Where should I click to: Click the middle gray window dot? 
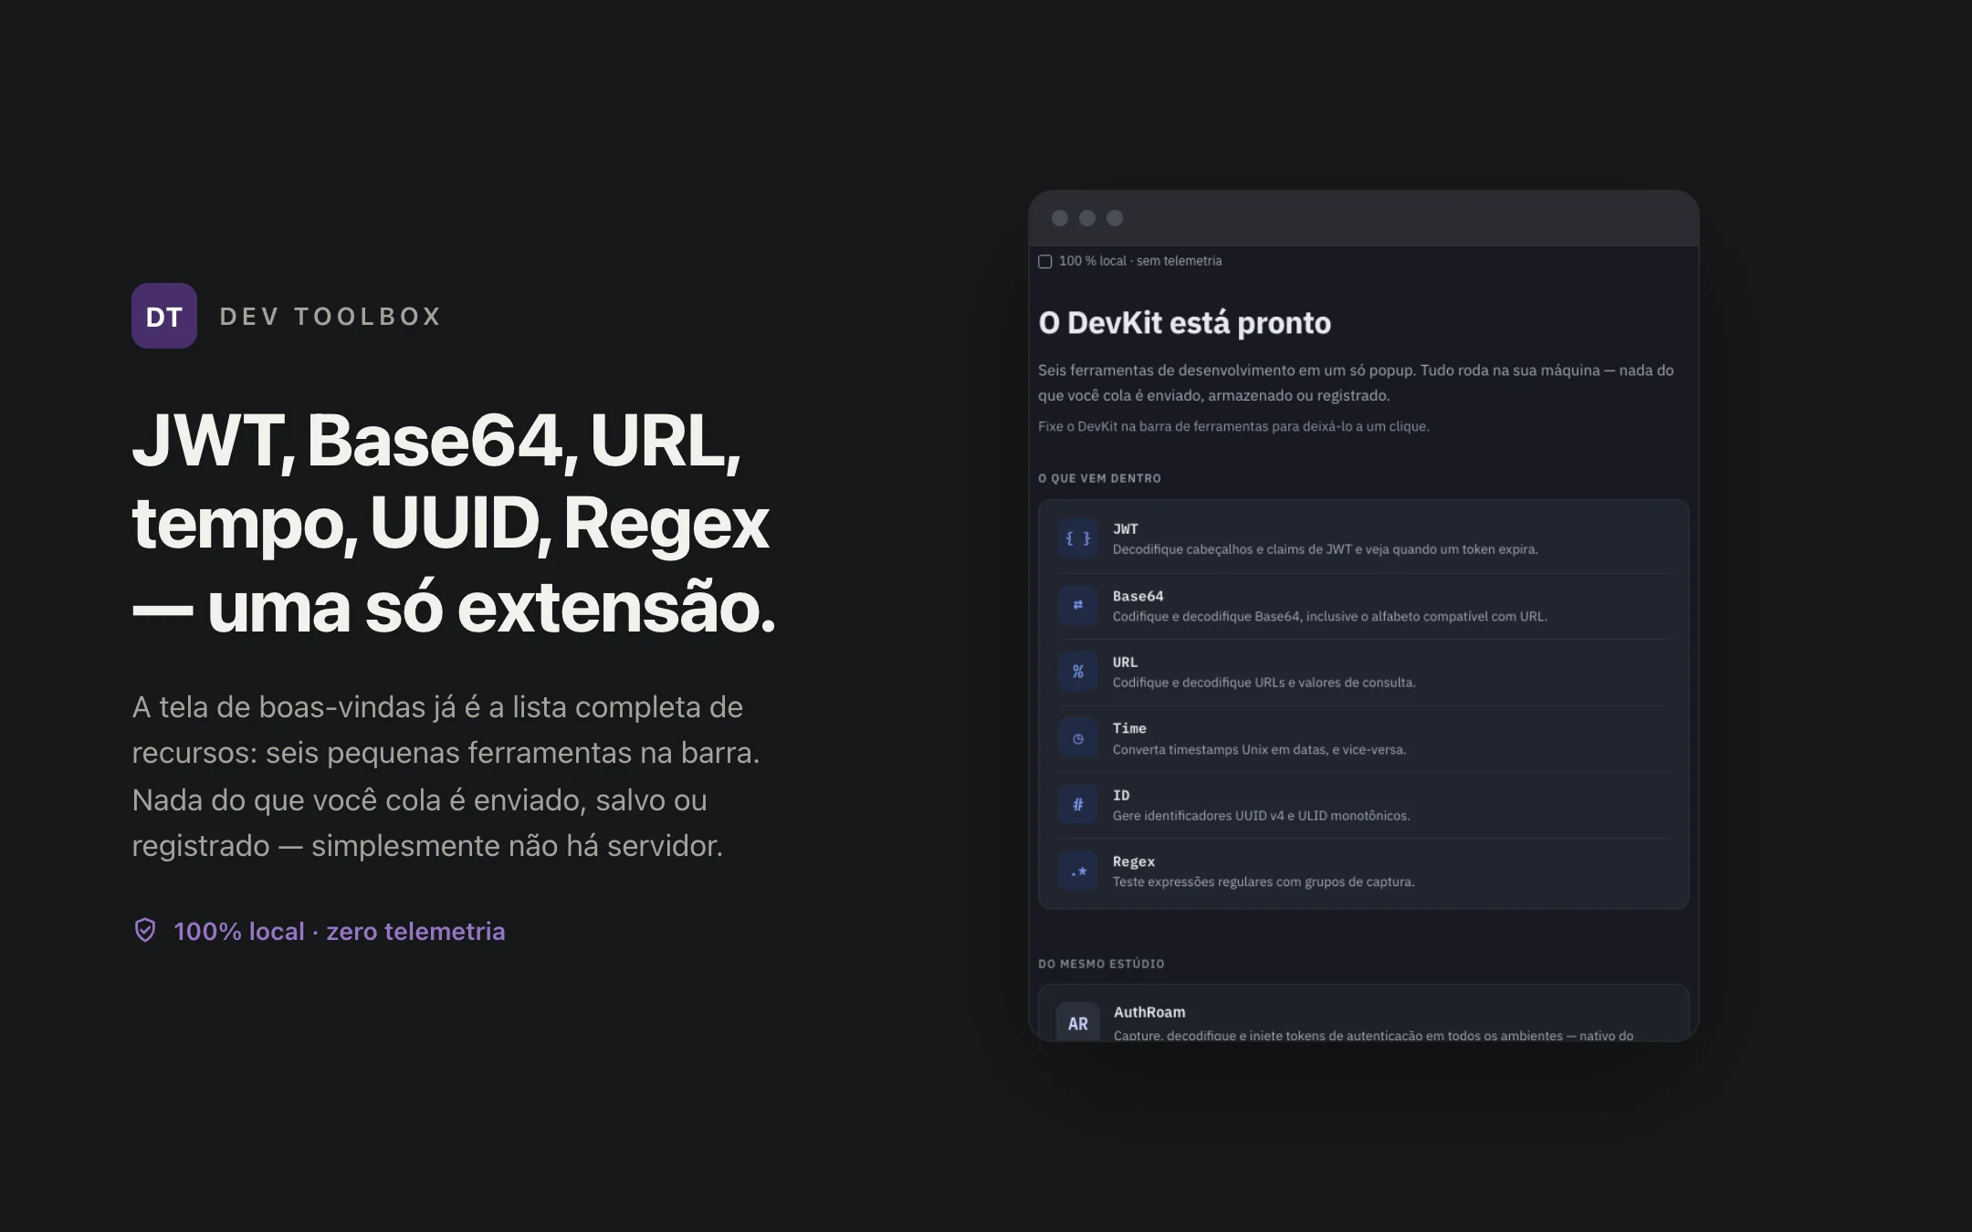click(1087, 218)
